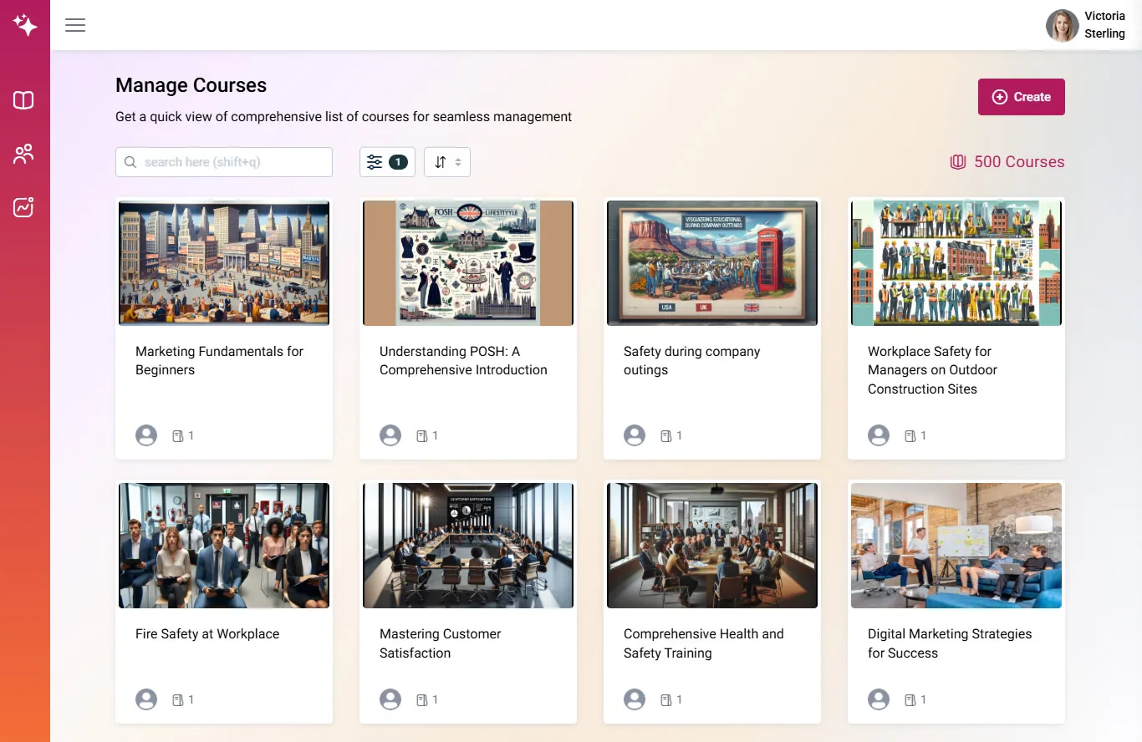Click author avatar on Fire Safety card
This screenshot has width=1142, height=742.
click(146, 699)
